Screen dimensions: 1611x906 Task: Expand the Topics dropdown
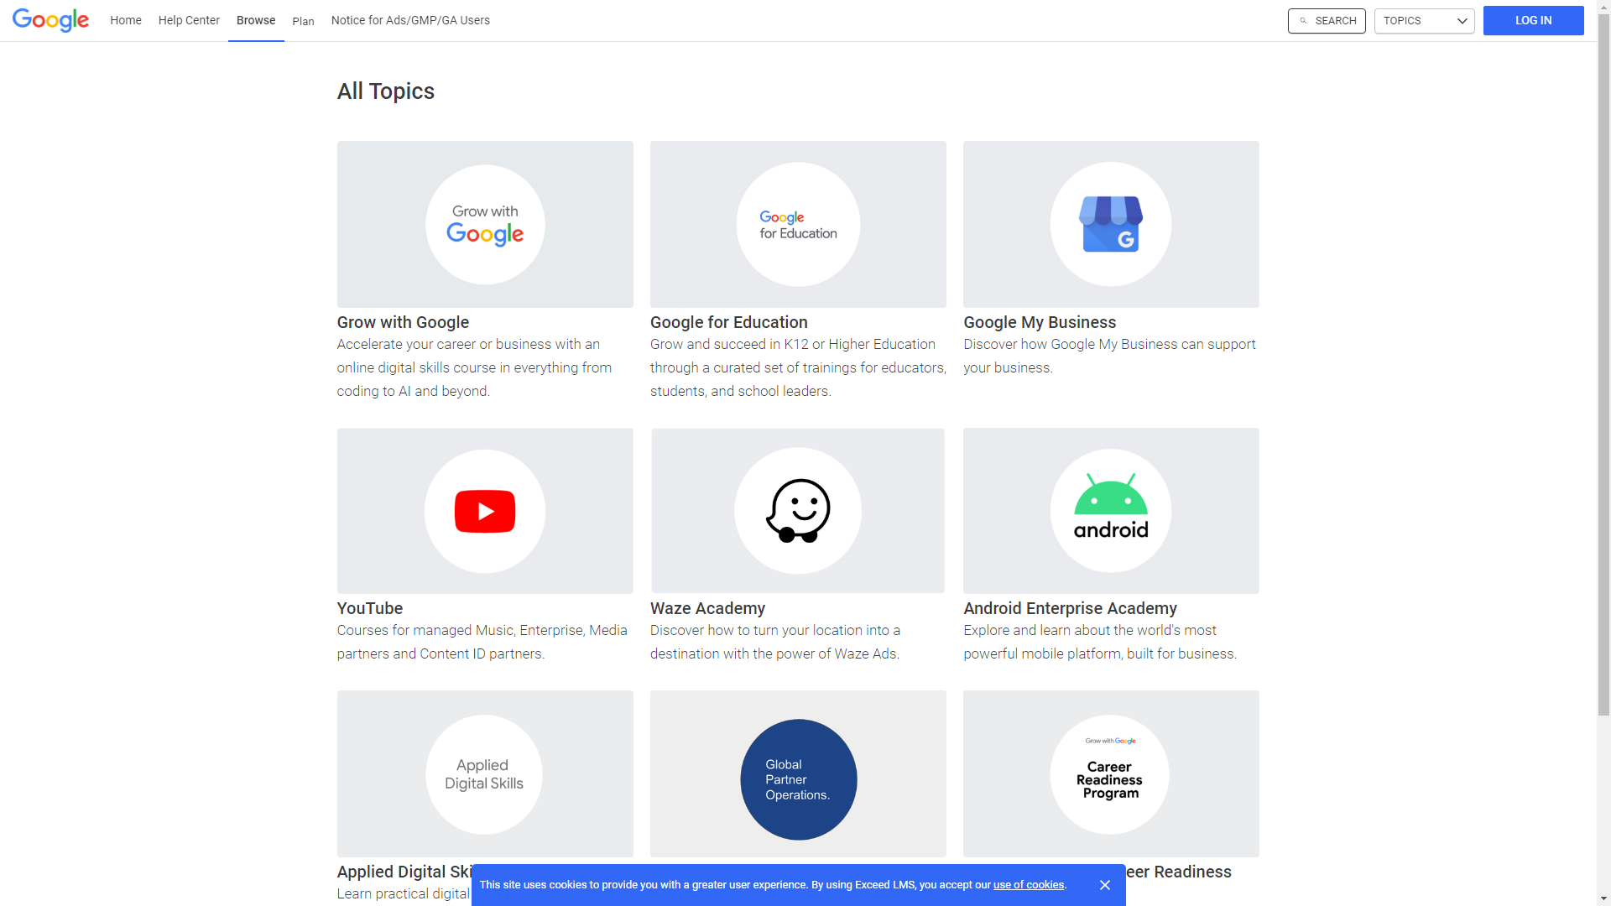[1424, 21]
